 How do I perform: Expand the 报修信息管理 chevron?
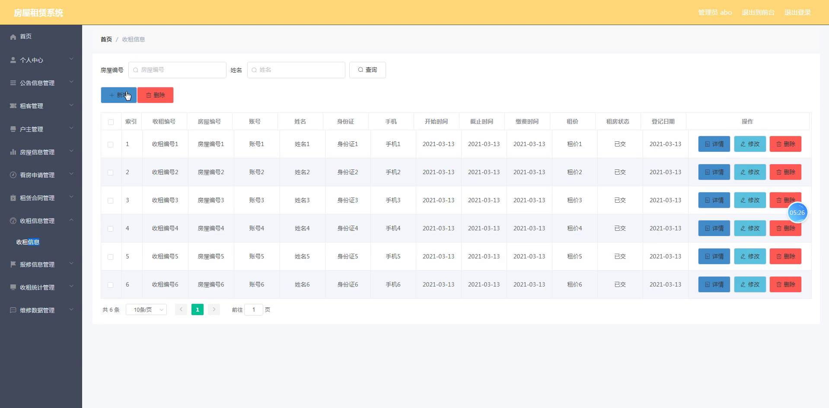[x=71, y=264]
